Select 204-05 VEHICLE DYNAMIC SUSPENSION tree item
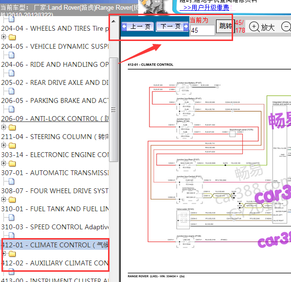This screenshot has width=291, height=282. [x=55, y=46]
